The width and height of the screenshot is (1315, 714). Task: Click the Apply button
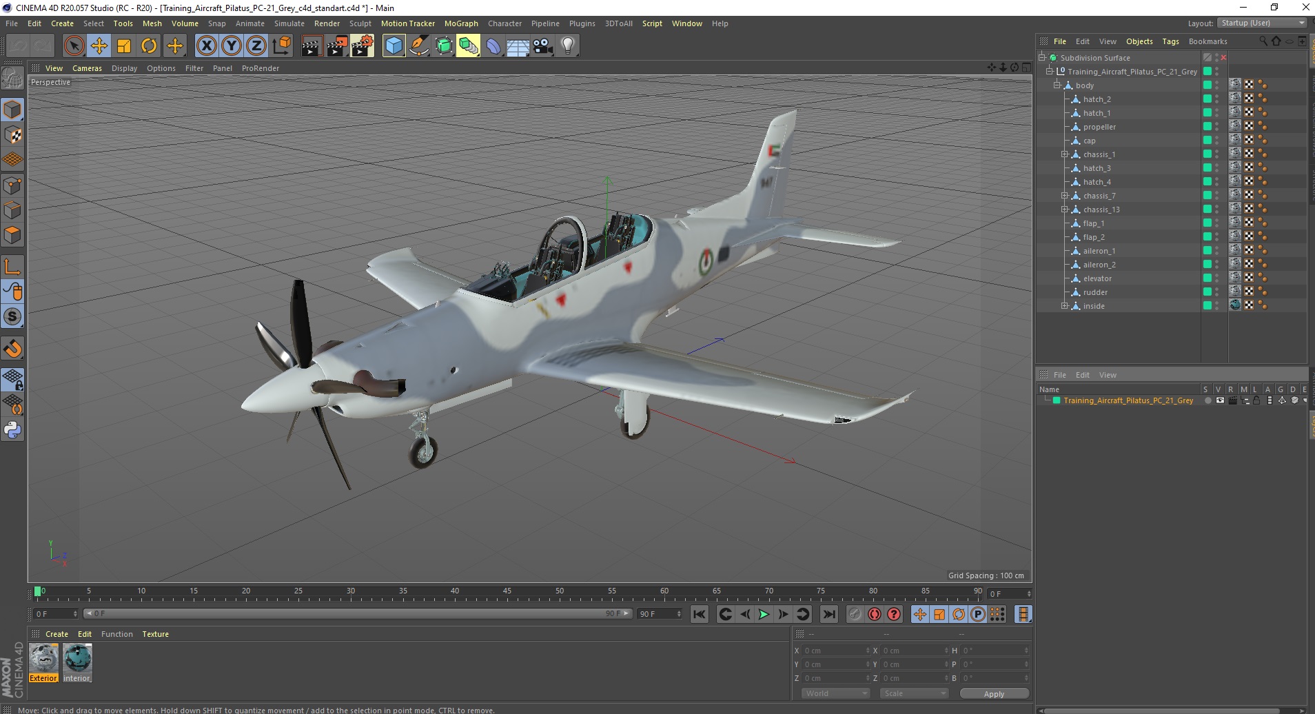click(x=994, y=693)
